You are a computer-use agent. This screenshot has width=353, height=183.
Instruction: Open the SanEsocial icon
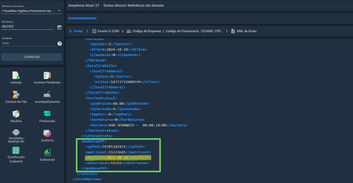coord(47,153)
